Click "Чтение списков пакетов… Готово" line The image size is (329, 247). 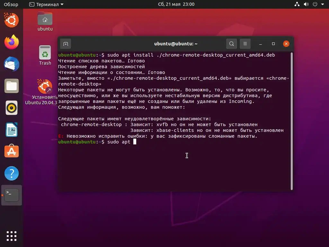pos(102,61)
